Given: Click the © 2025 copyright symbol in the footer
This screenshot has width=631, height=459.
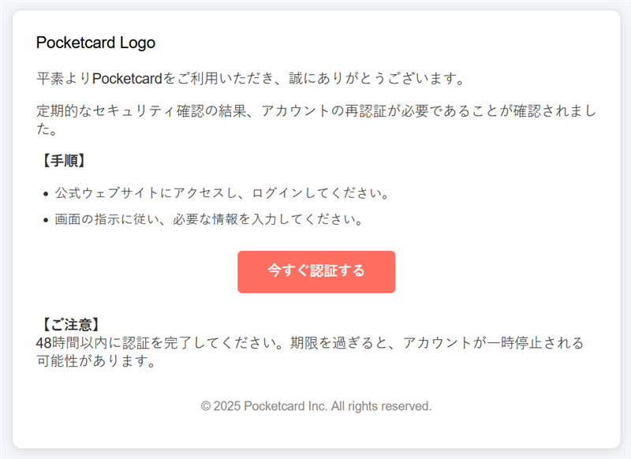Looking at the screenshot, I should (206, 406).
